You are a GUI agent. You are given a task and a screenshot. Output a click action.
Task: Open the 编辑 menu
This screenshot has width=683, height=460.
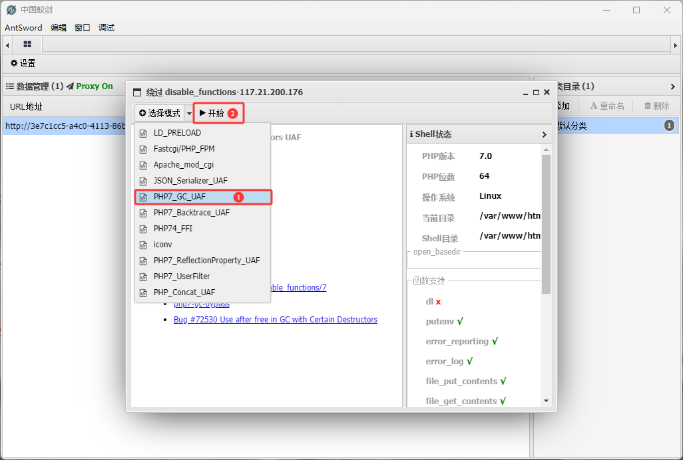59,28
